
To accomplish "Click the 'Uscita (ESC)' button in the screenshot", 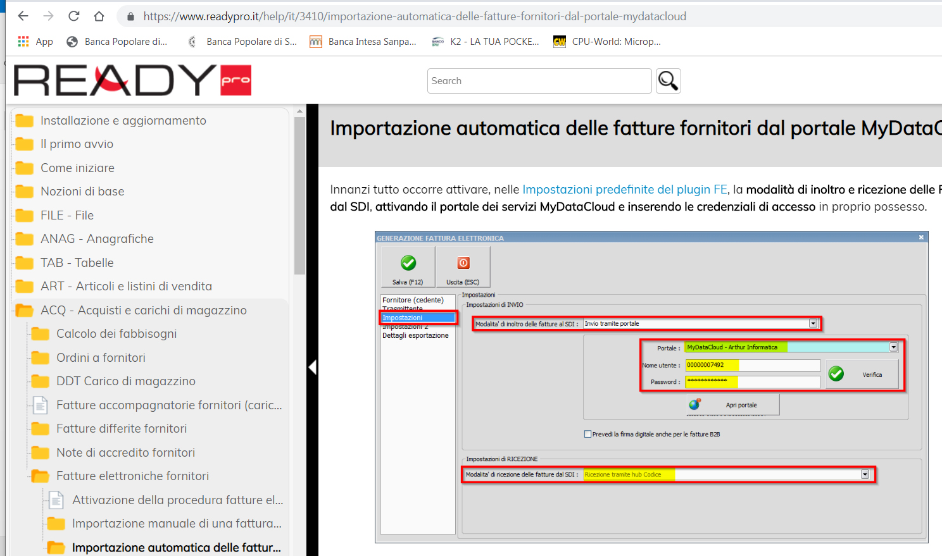I will point(463,267).
